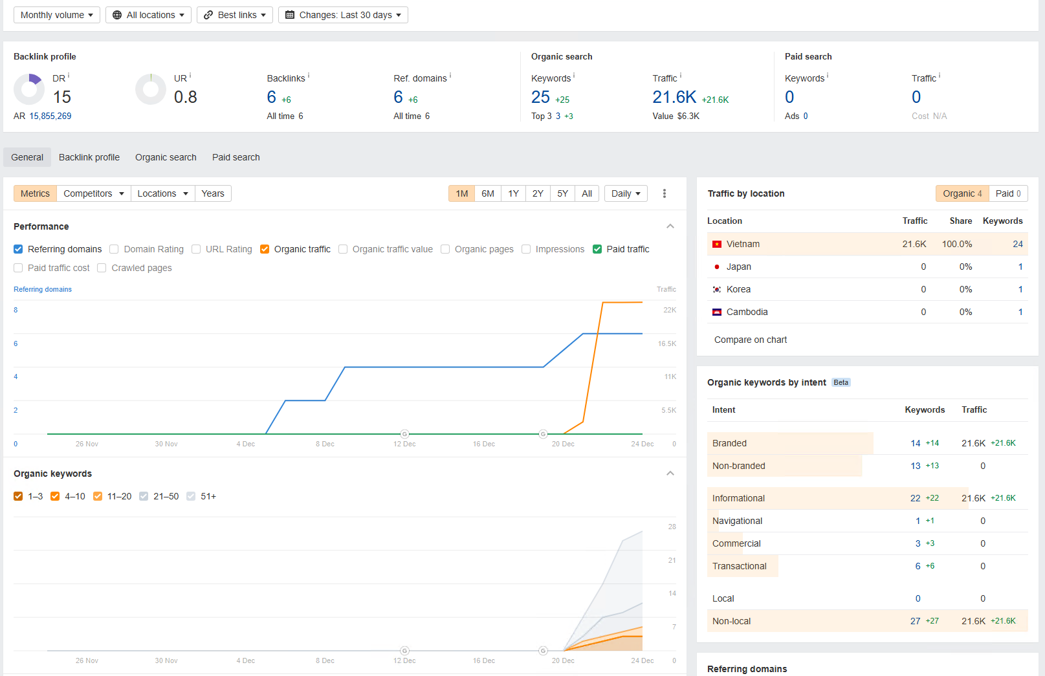Click the Ref. domains info icon
Viewport: 1045px width, 676px height.
point(450,76)
